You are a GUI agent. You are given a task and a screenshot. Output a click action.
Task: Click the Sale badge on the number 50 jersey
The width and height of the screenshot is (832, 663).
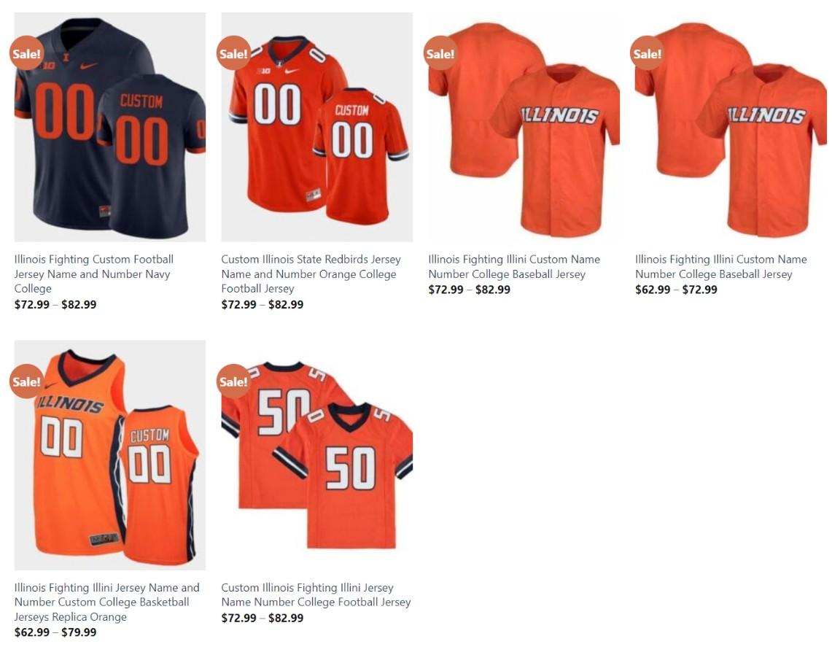click(x=233, y=381)
